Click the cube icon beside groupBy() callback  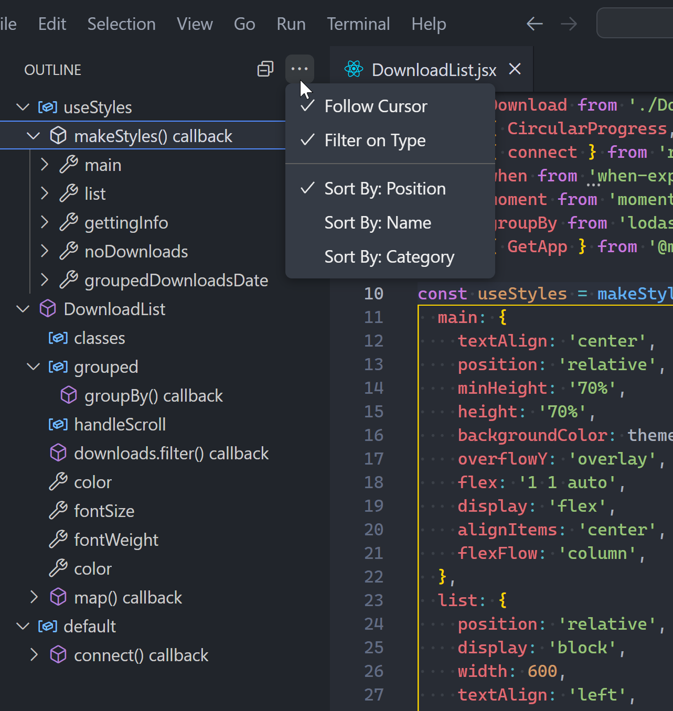(x=69, y=395)
